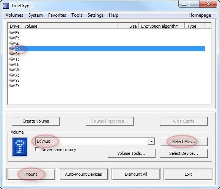This screenshot has width=220, height=189.
Task: Select the Y: drive slot icon
Action: 12,80
